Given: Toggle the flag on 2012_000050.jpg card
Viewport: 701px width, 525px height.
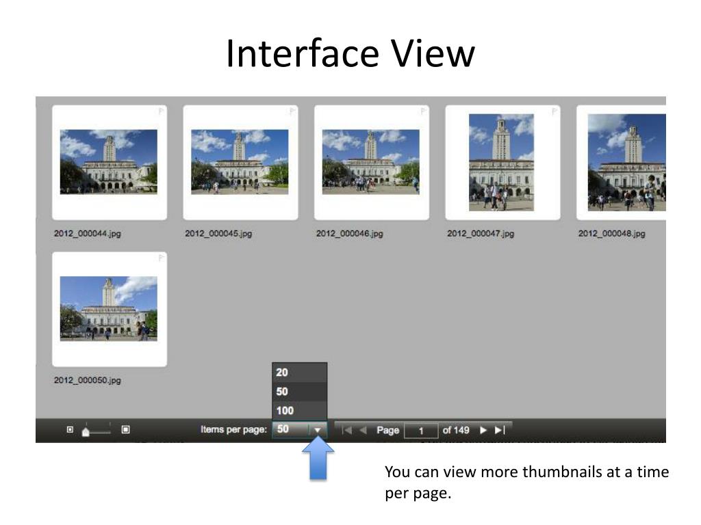Looking at the screenshot, I should (162, 258).
